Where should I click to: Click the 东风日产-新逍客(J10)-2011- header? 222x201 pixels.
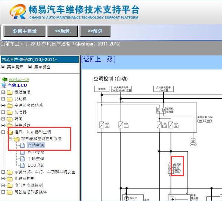coord(40,59)
